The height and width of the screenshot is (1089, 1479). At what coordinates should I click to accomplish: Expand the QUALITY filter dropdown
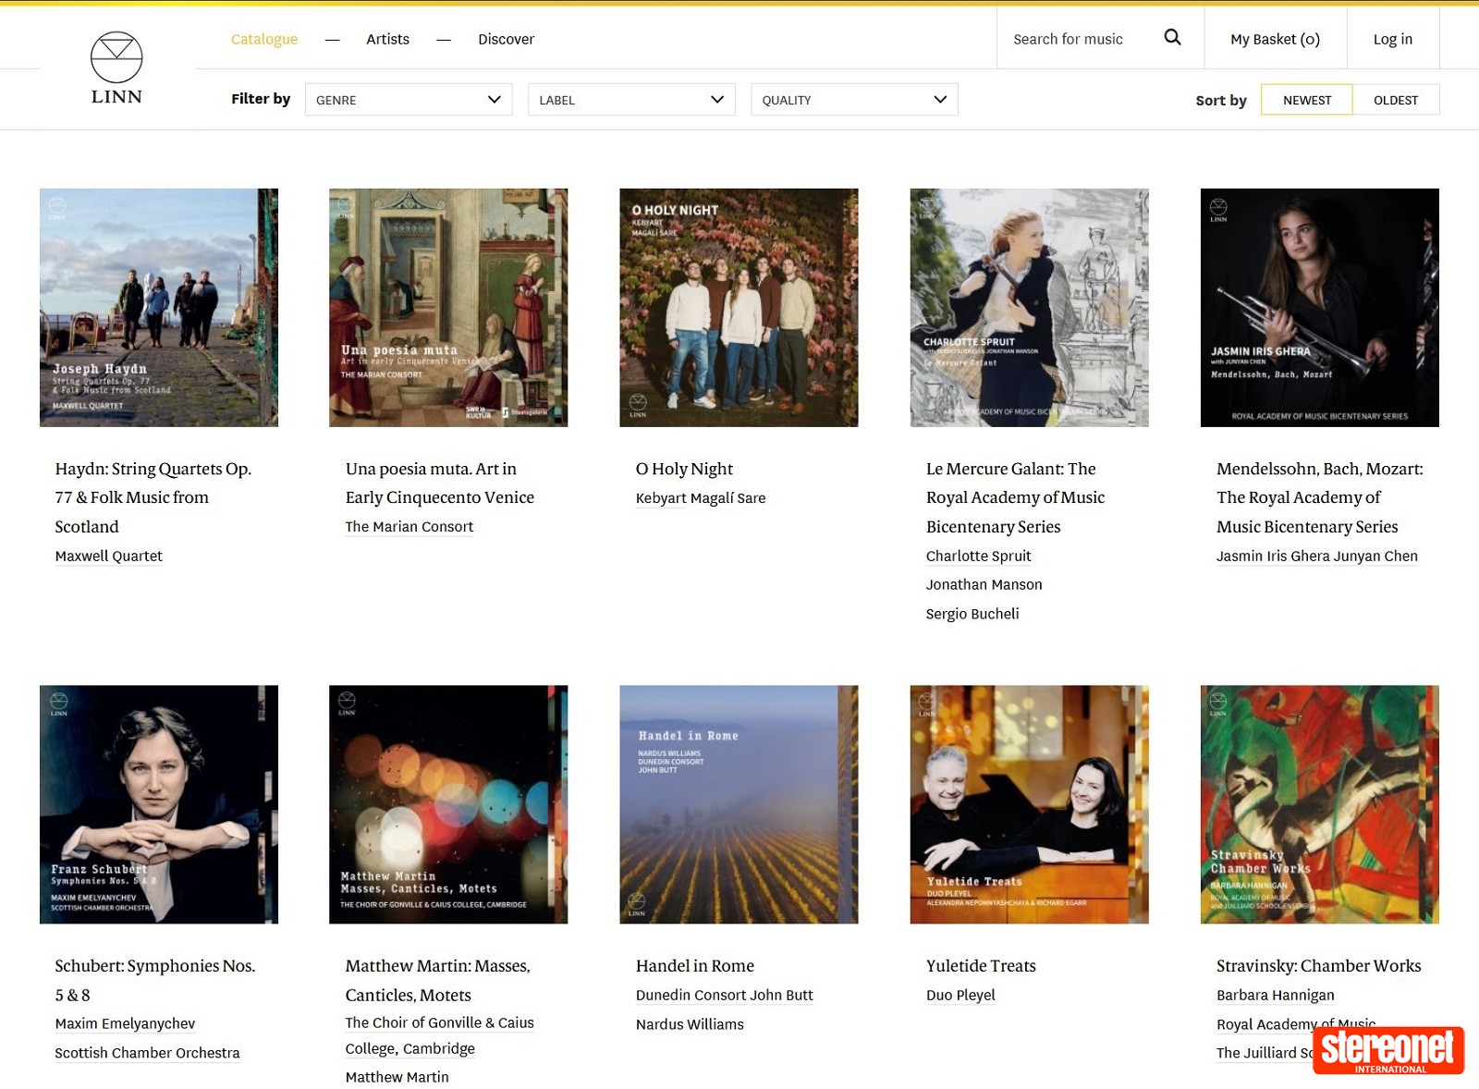pyautogui.click(x=854, y=100)
